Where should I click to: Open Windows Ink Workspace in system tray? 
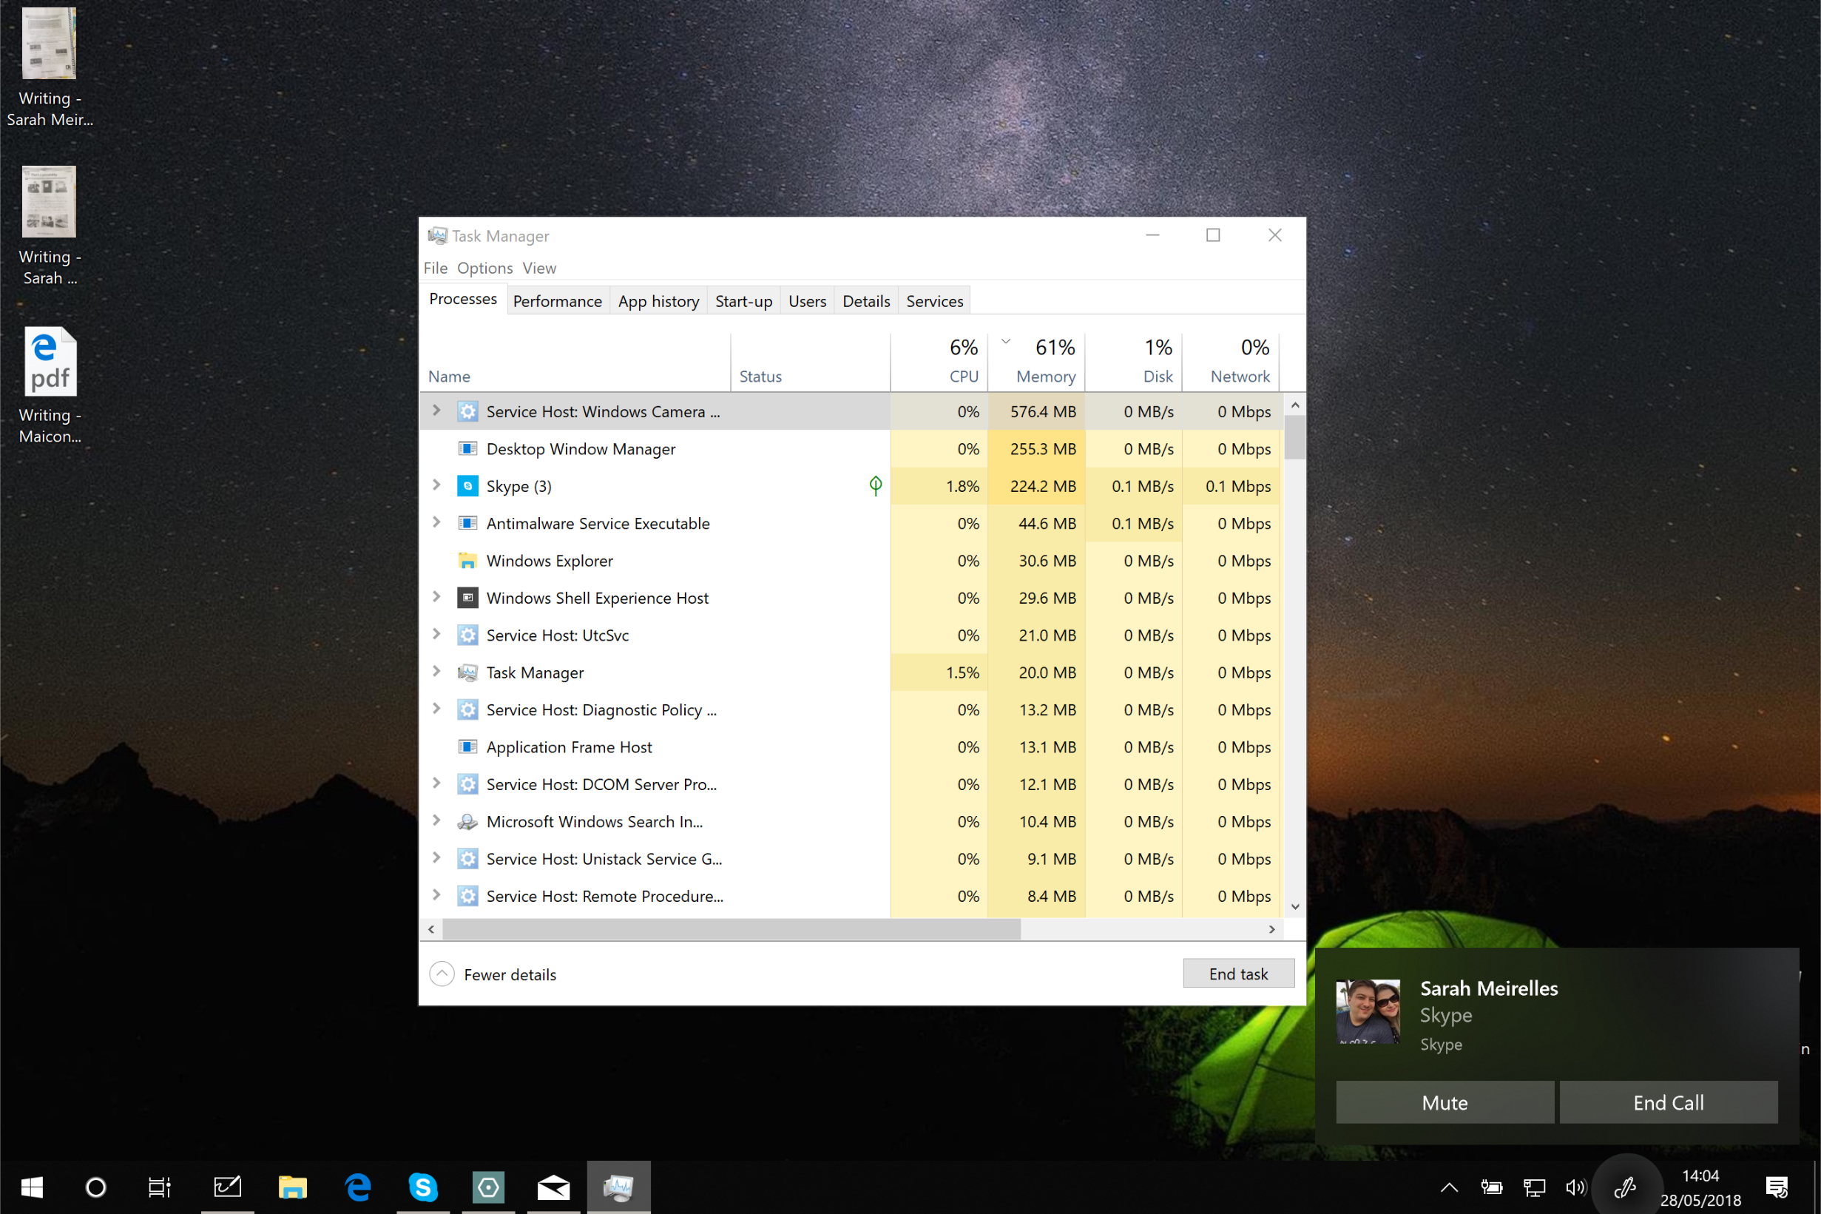(1626, 1186)
